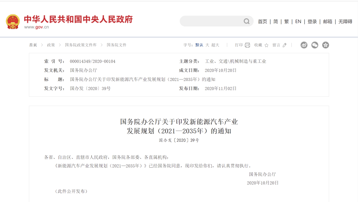This screenshot has height=202, width=358.
Task: Switch site language to EN
Action: point(298,22)
